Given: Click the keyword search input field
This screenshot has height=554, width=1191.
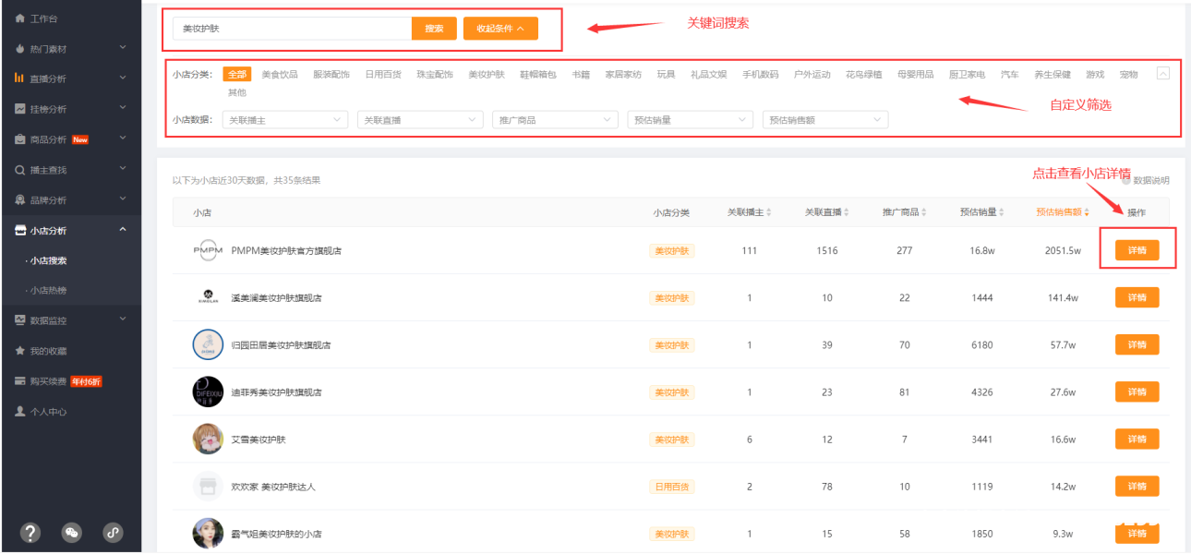Looking at the screenshot, I should click(292, 29).
